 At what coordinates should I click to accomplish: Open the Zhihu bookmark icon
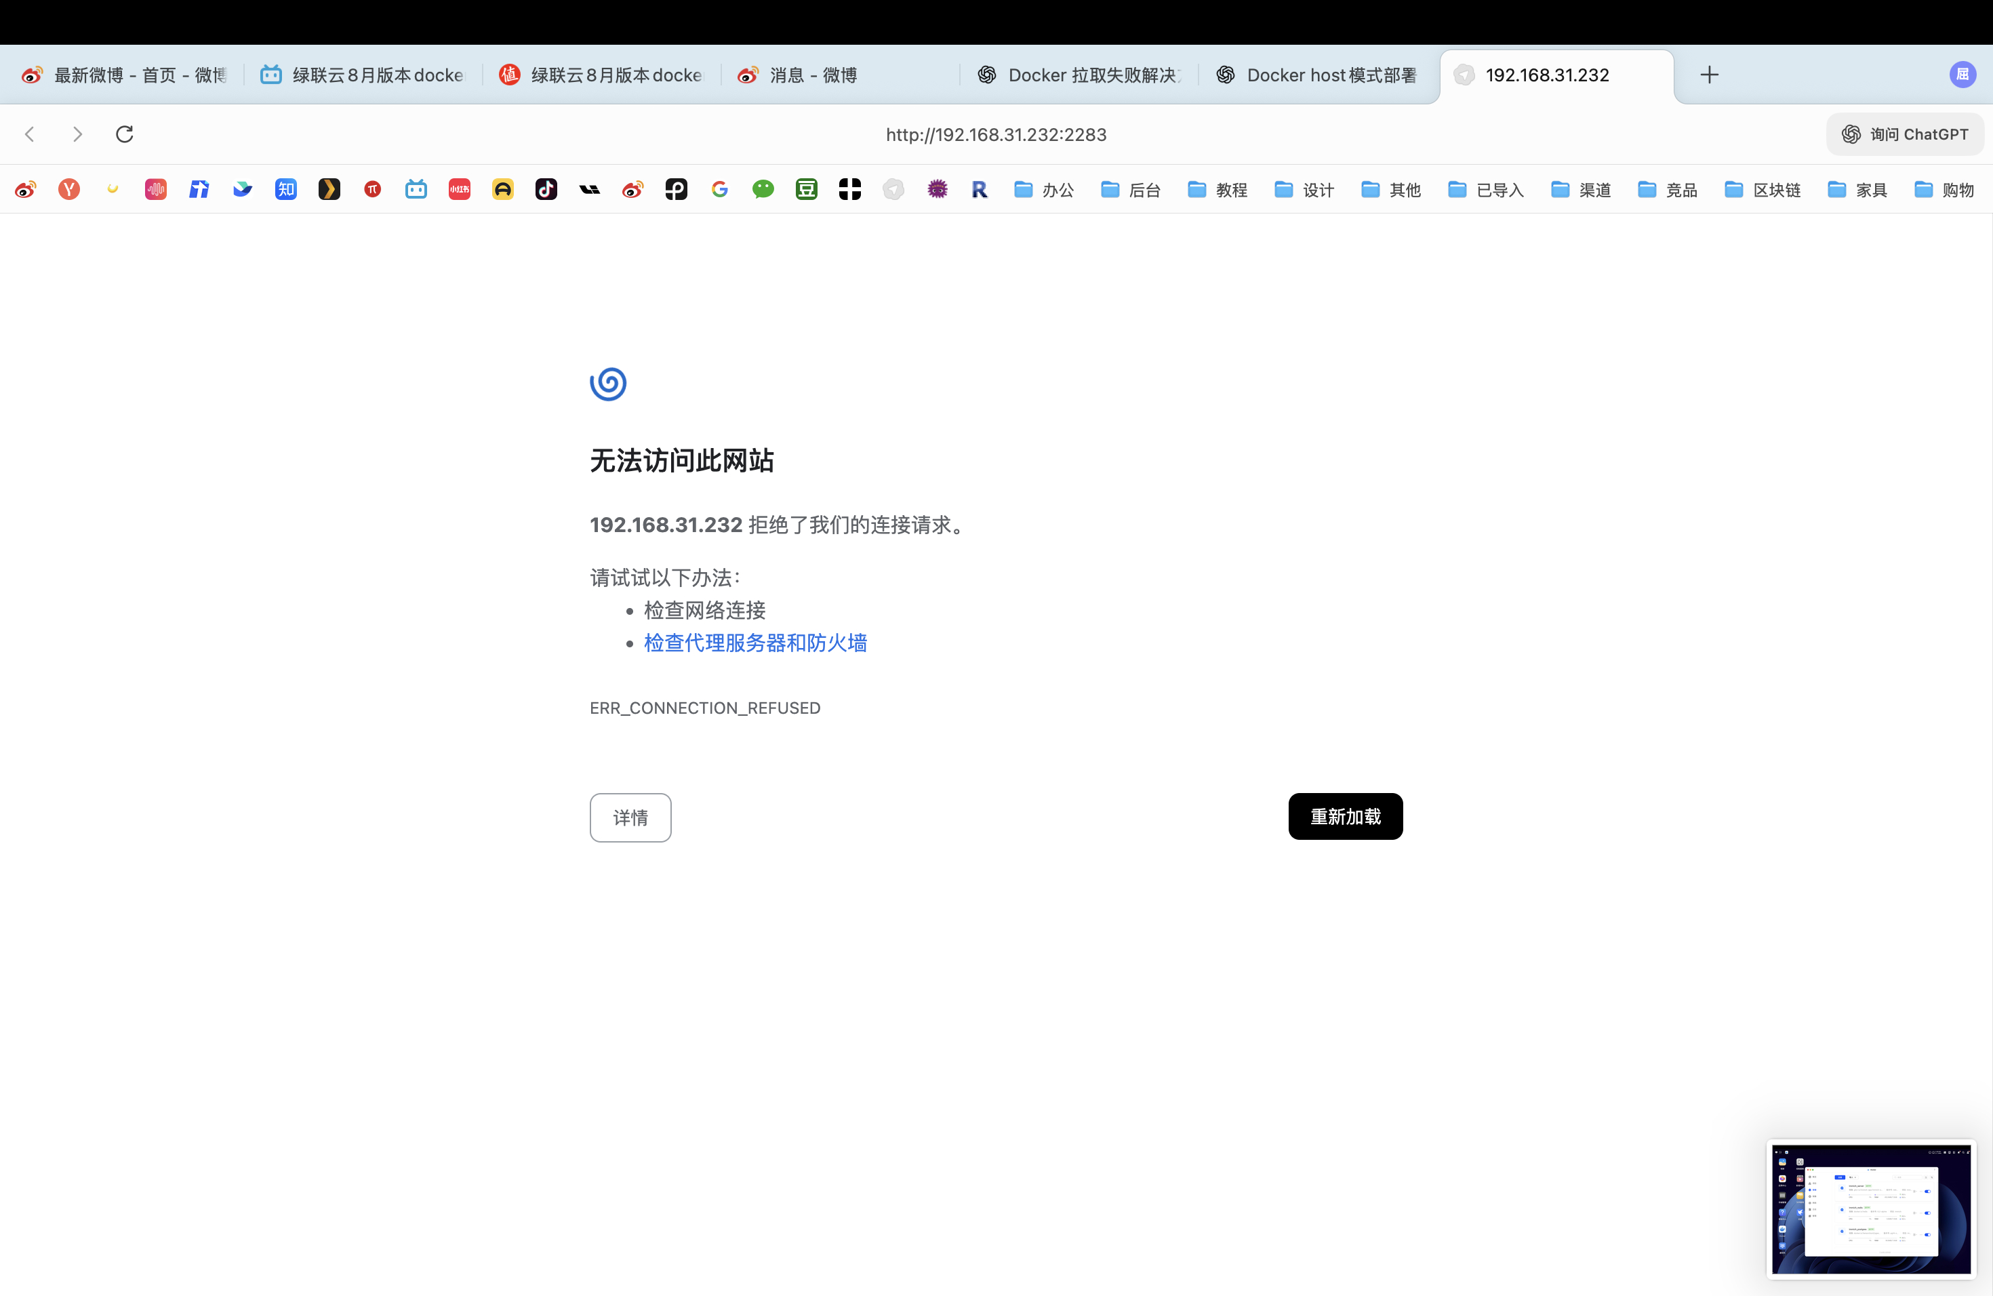coord(285,189)
